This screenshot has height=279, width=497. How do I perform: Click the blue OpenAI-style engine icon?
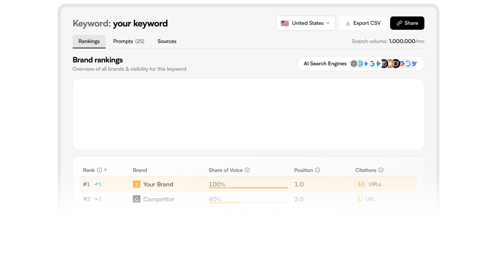point(360,64)
